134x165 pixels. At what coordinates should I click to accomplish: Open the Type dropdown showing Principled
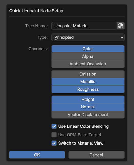click(x=88, y=37)
